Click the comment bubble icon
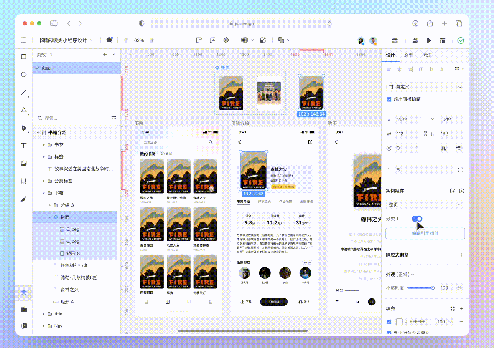Screen dimensions: 494x348 (x=109, y=40)
